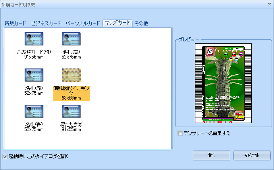Click the 名札(黄) 52x75mm label
The height and width of the screenshot is (170, 274).
click(x=71, y=54)
